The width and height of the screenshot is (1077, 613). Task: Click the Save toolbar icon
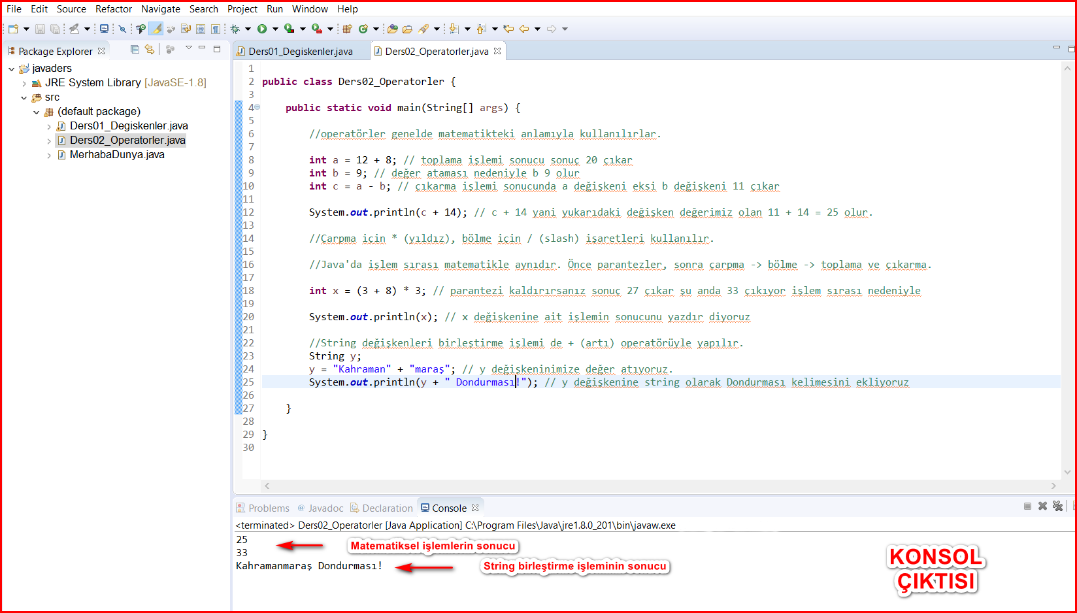click(40, 29)
